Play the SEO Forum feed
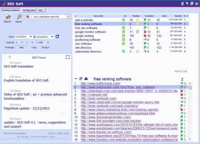Image resolution: width=200 pixels, height=144 pixels. point(5,56)
